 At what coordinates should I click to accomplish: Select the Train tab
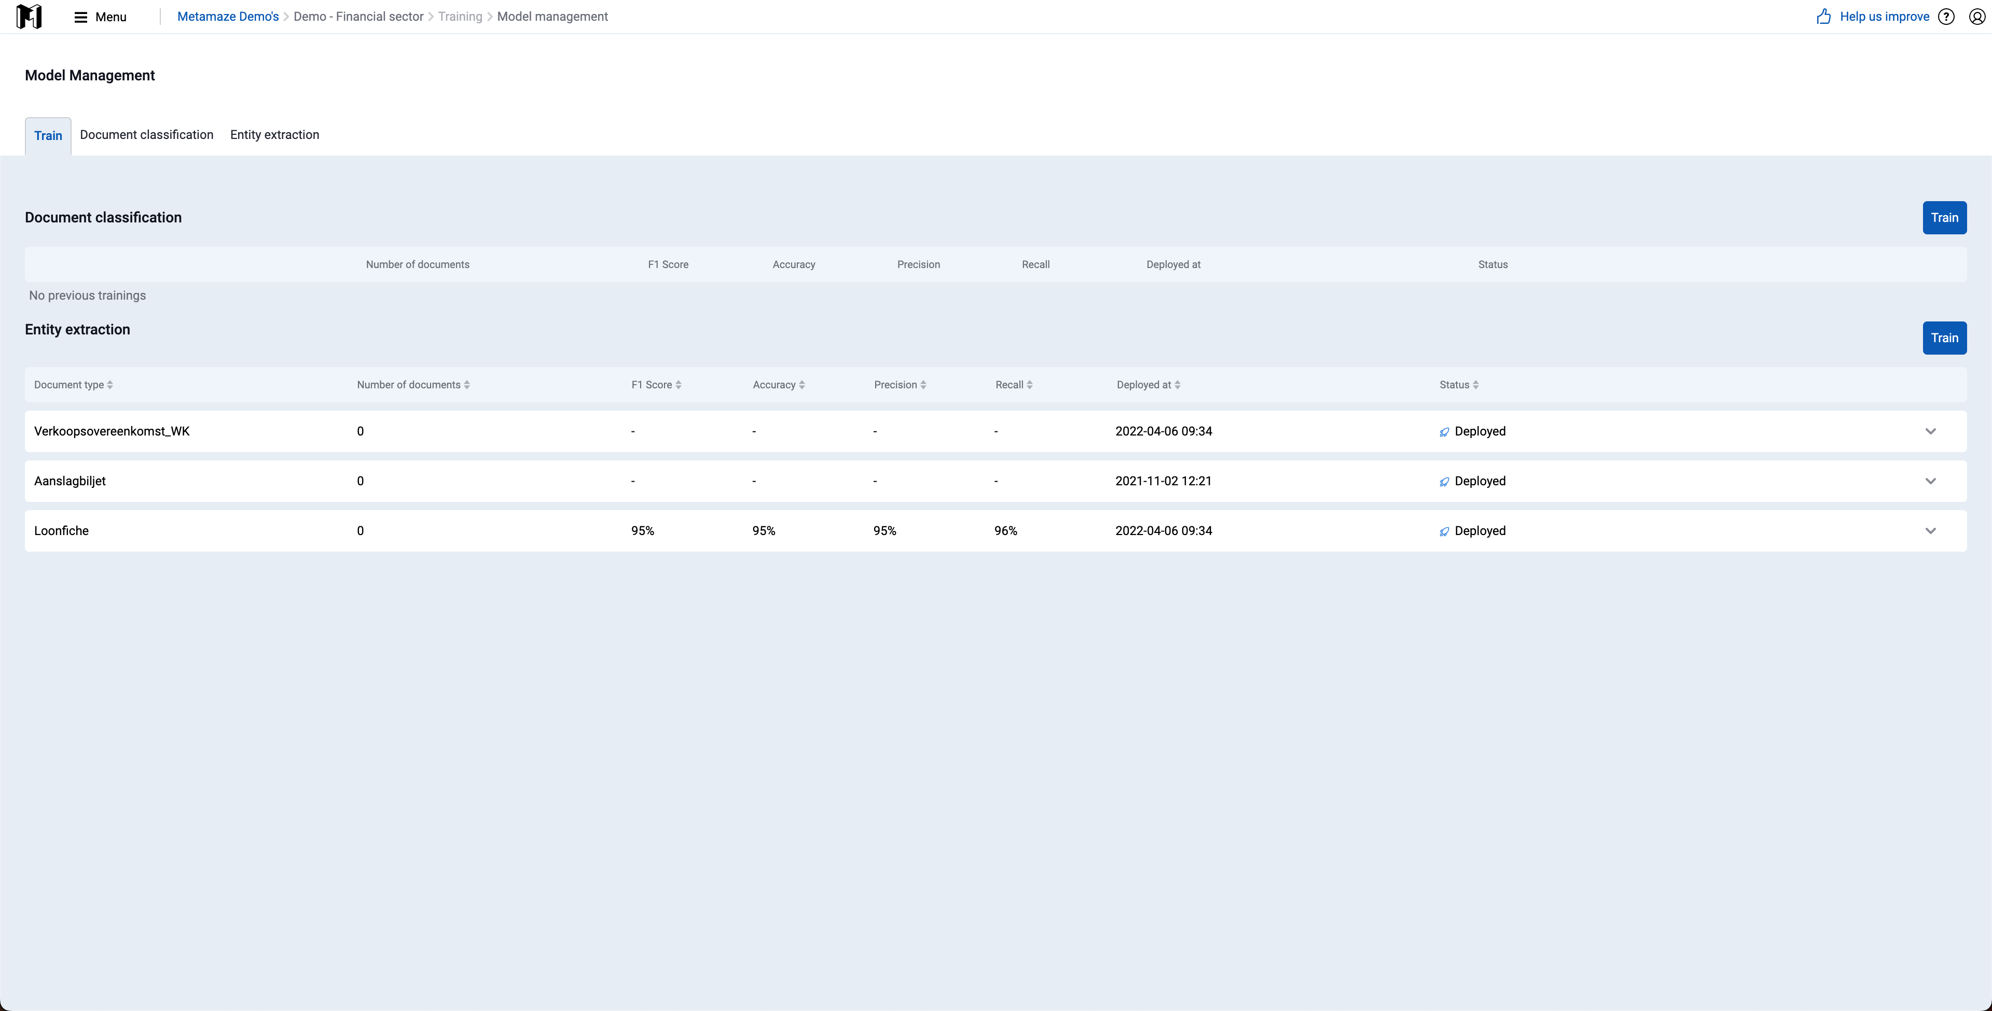48,136
